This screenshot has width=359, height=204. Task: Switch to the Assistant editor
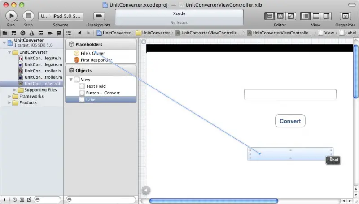pos(280,16)
